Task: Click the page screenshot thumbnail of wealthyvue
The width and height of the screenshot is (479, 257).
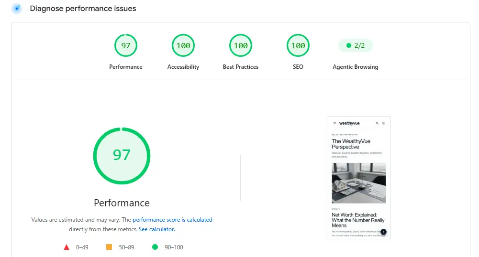Action: [358, 177]
